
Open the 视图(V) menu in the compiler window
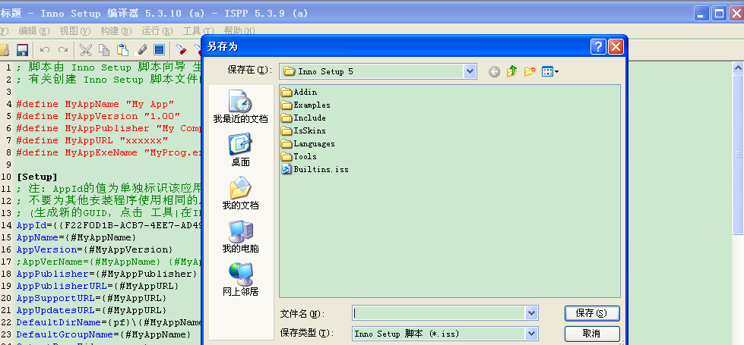point(75,31)
